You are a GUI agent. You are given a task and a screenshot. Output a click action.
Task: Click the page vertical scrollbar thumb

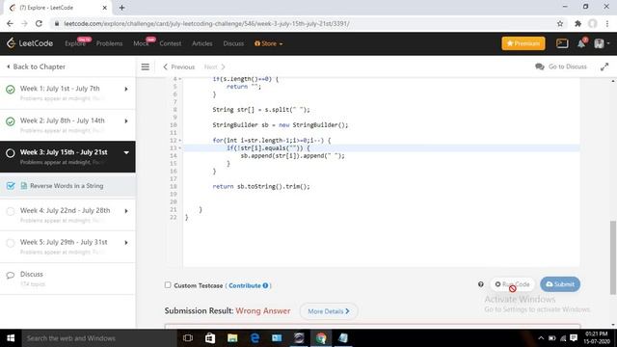[613, 257]
